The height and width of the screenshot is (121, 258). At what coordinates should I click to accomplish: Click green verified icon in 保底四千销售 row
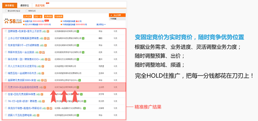[x=84, y=108]
